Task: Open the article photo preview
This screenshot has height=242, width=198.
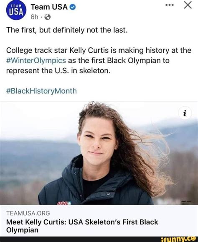Action: [x=99, y=153]
